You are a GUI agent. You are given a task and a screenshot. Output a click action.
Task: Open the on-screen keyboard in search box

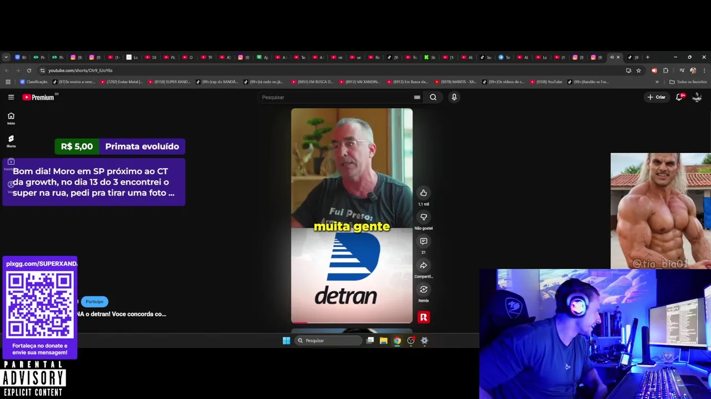point(417,97)
